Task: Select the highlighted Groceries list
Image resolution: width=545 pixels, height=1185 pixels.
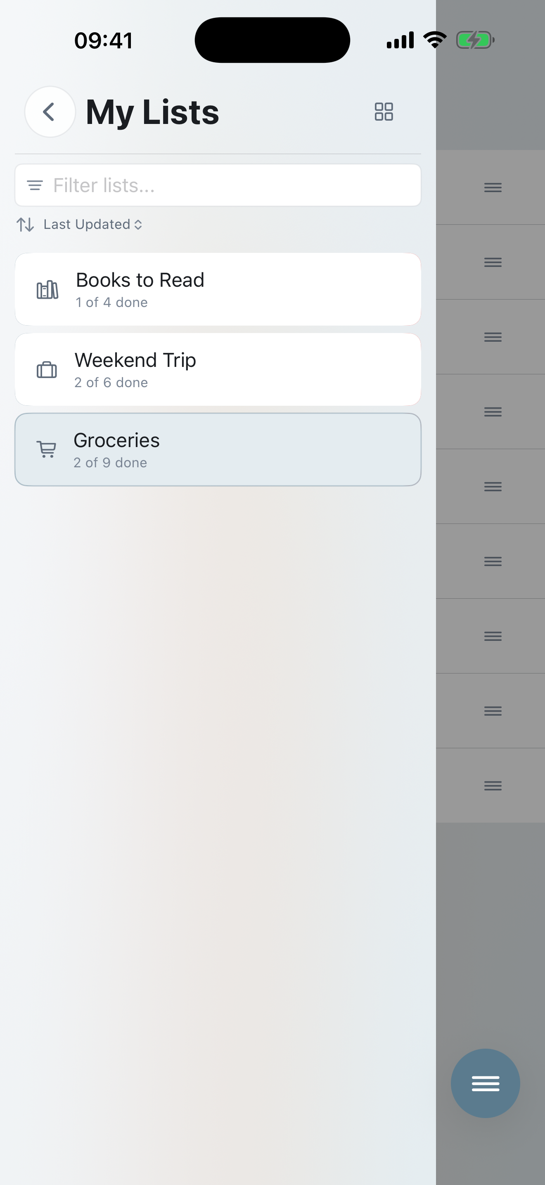Action: click(218, 449)
